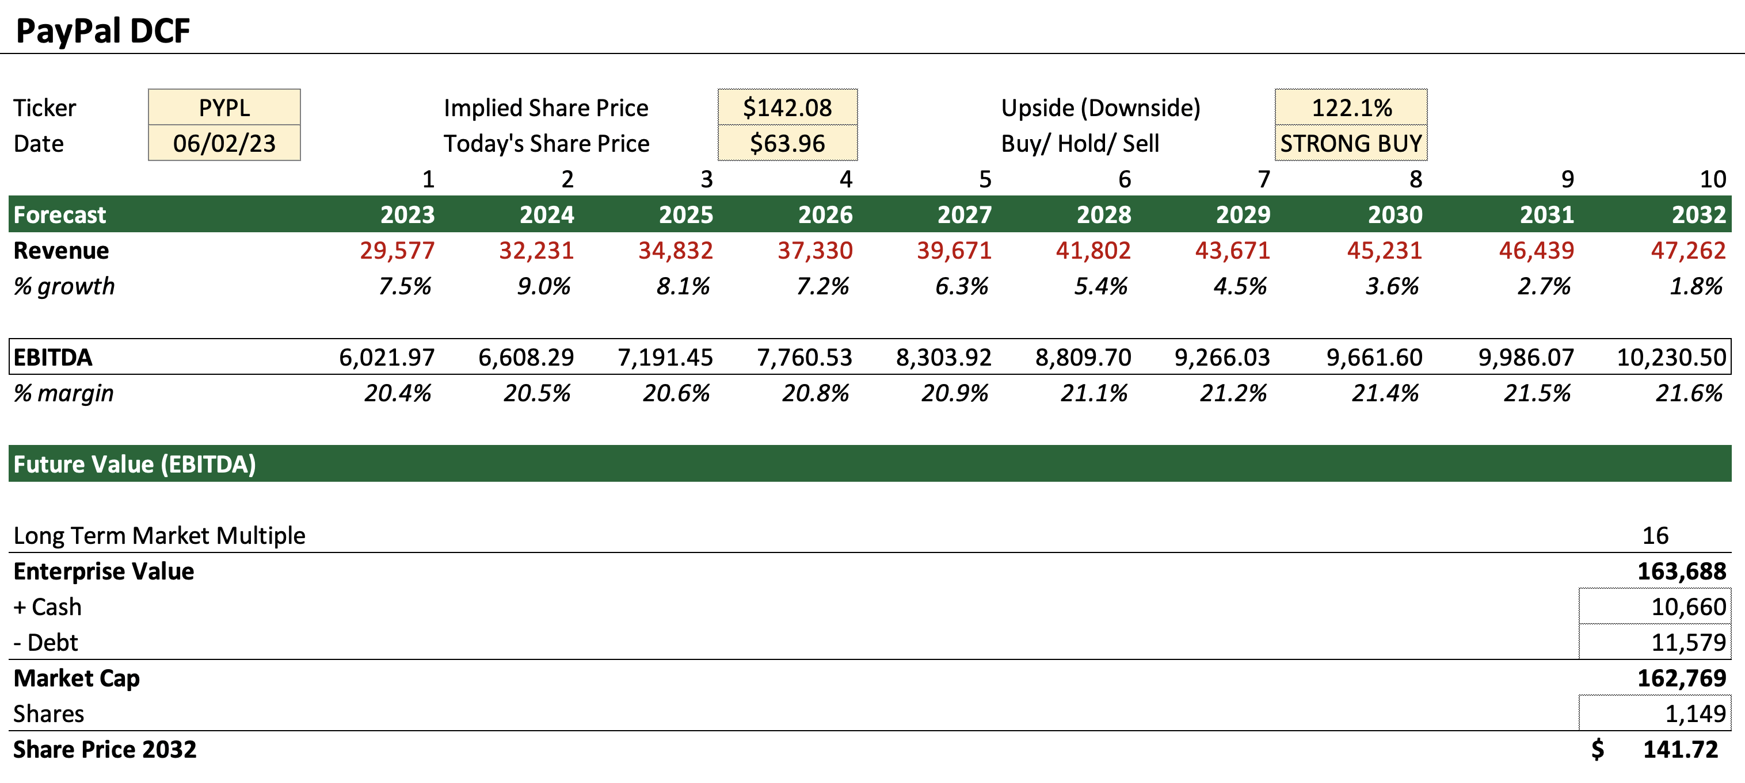Click 2030 revenue 45,231

click(x=1384, y=251)
